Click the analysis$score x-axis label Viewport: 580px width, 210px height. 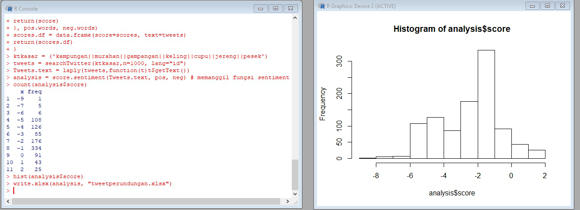coord(452,193)
